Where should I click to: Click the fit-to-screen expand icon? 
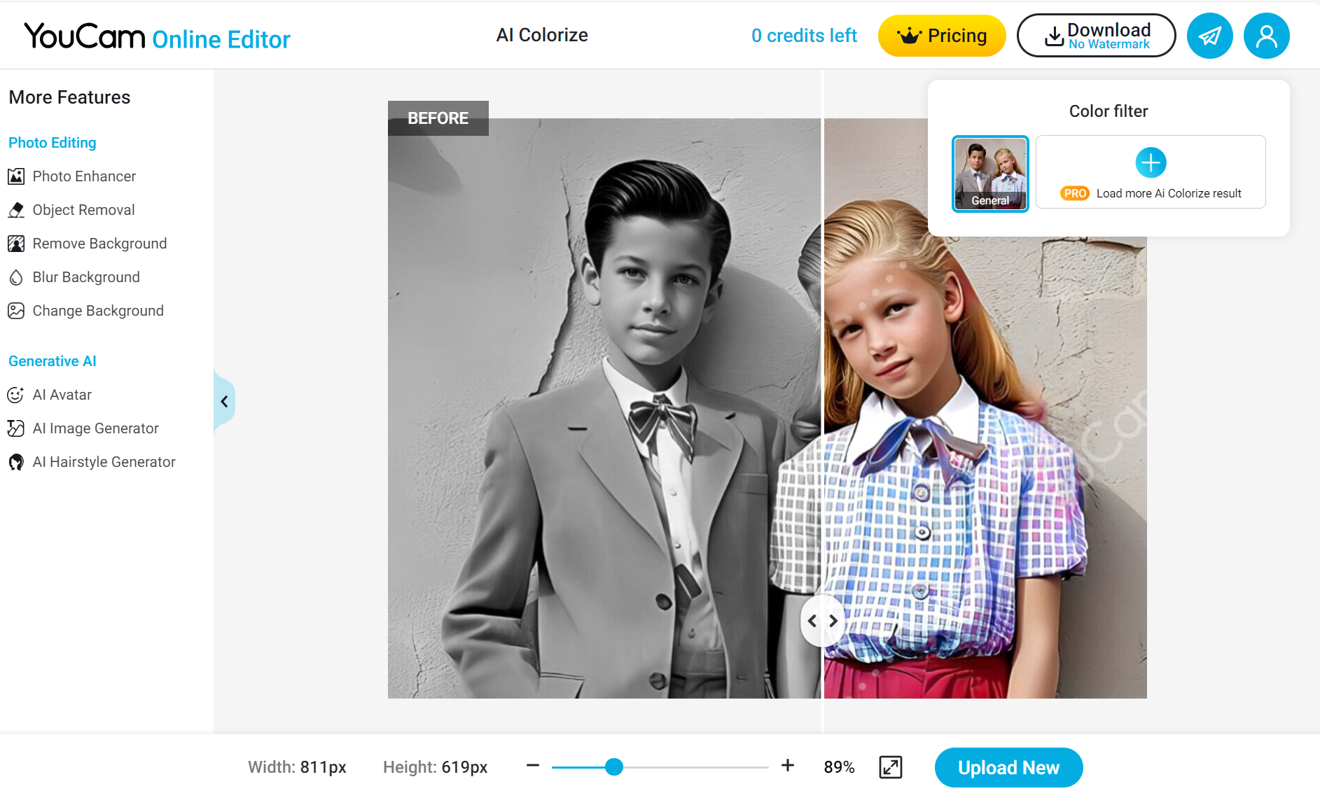click(x=890, y=767)
